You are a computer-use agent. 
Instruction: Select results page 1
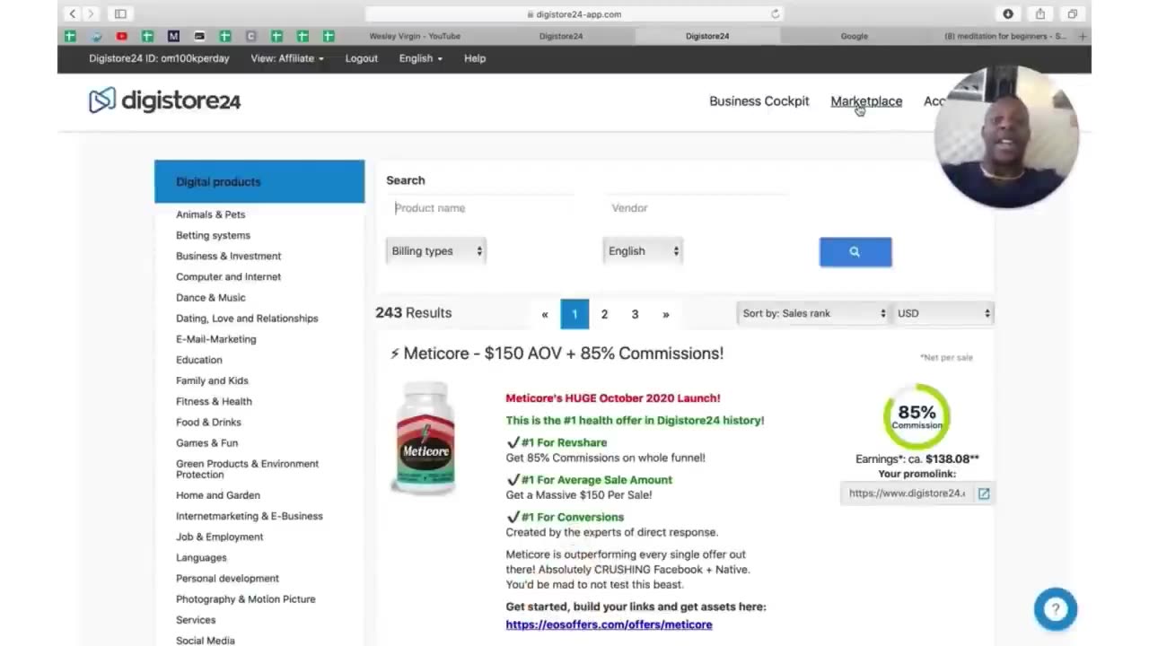pos(574,314)
